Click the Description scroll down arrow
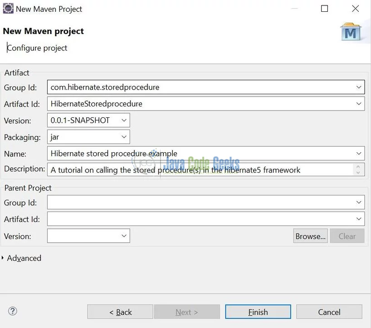 point(358,173)
